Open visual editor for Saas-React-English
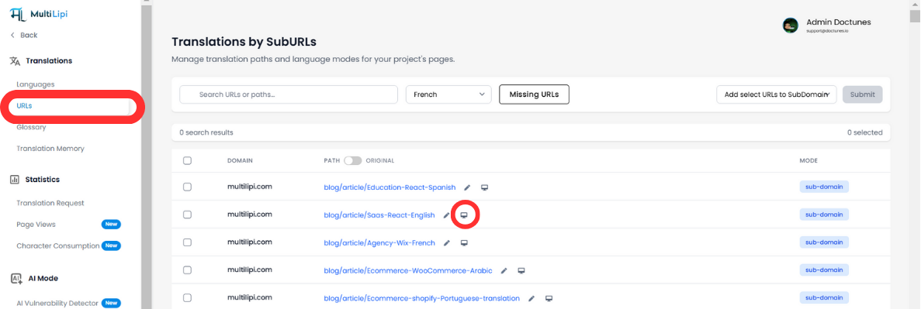The height and width of the screenshot is (309, 921). pos(463,215)
